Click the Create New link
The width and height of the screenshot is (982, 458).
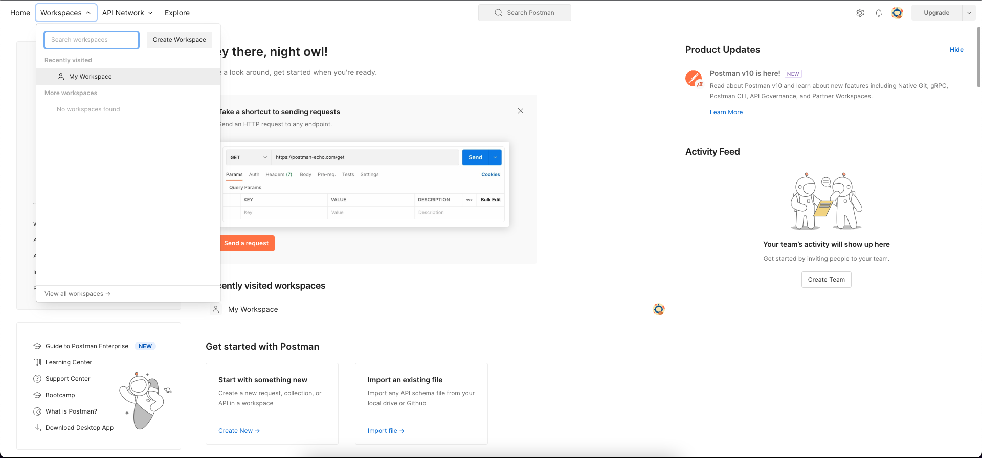(239, 431)
